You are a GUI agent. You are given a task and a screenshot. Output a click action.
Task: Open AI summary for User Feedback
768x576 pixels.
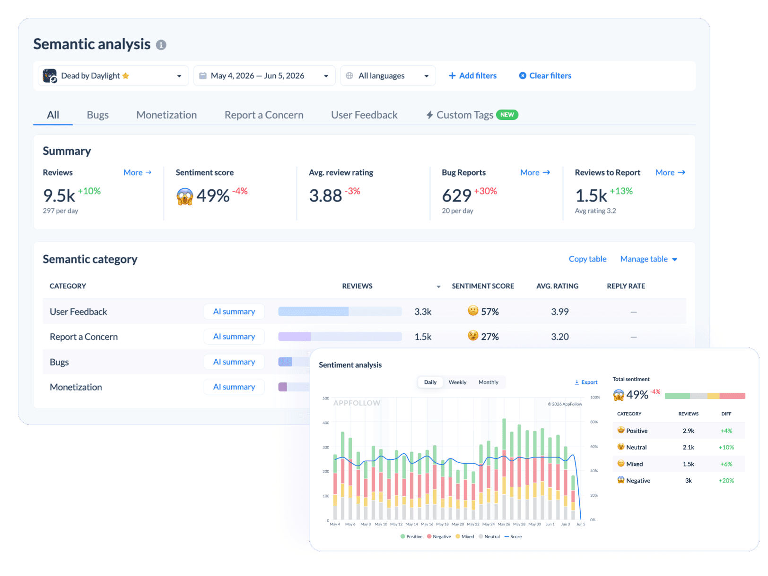(234, 311)
